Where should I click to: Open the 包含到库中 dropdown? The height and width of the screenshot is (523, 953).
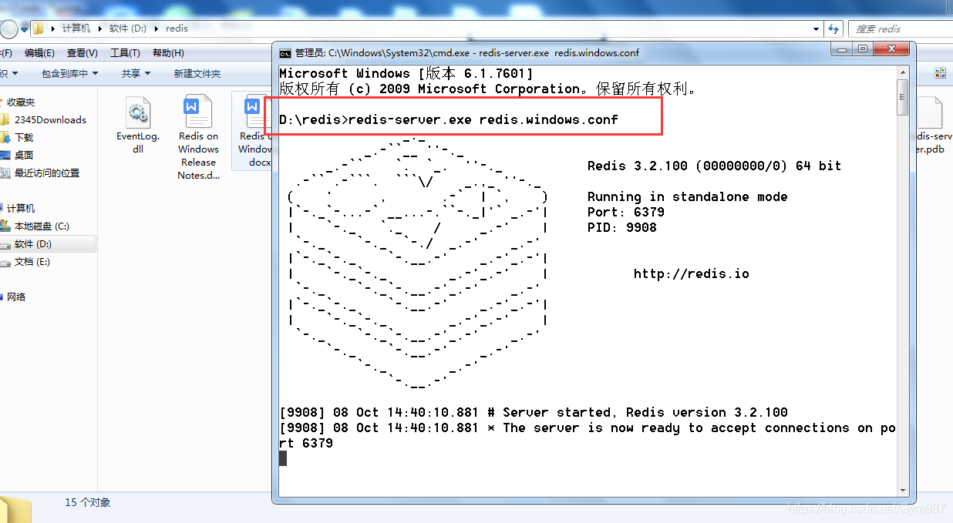click(69, 73)
